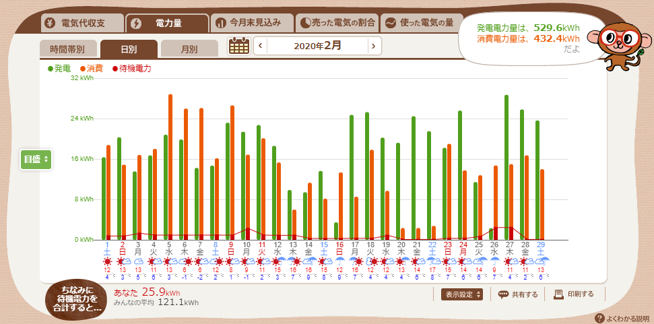Click the ちなみに待機電力を合計すると button
The width and height of the screenshot is (654, 324).
tap(75, 298)
